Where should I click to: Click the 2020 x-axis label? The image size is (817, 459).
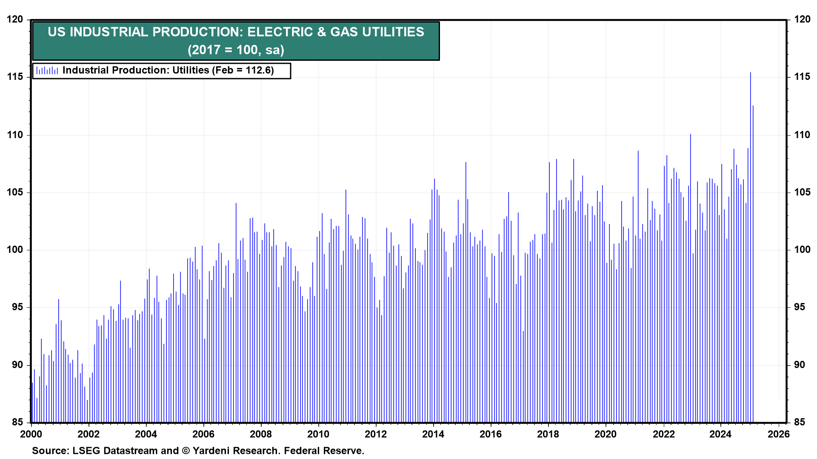point(606,434)
